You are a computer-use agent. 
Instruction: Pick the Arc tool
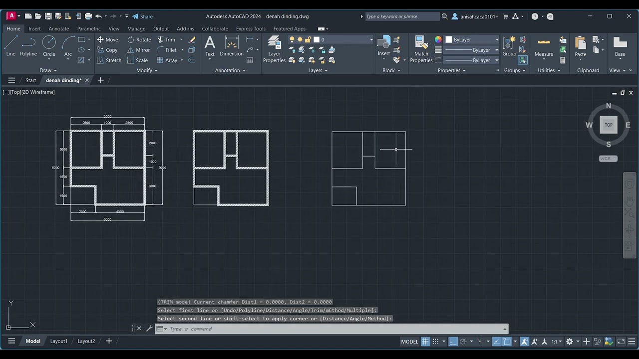[x=68, y=46]
